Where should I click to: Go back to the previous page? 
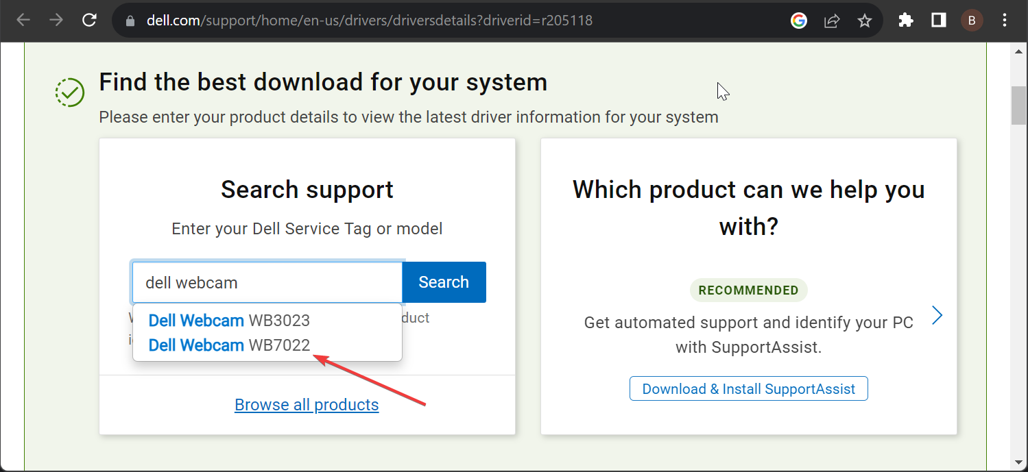click(x=23, y=21)
